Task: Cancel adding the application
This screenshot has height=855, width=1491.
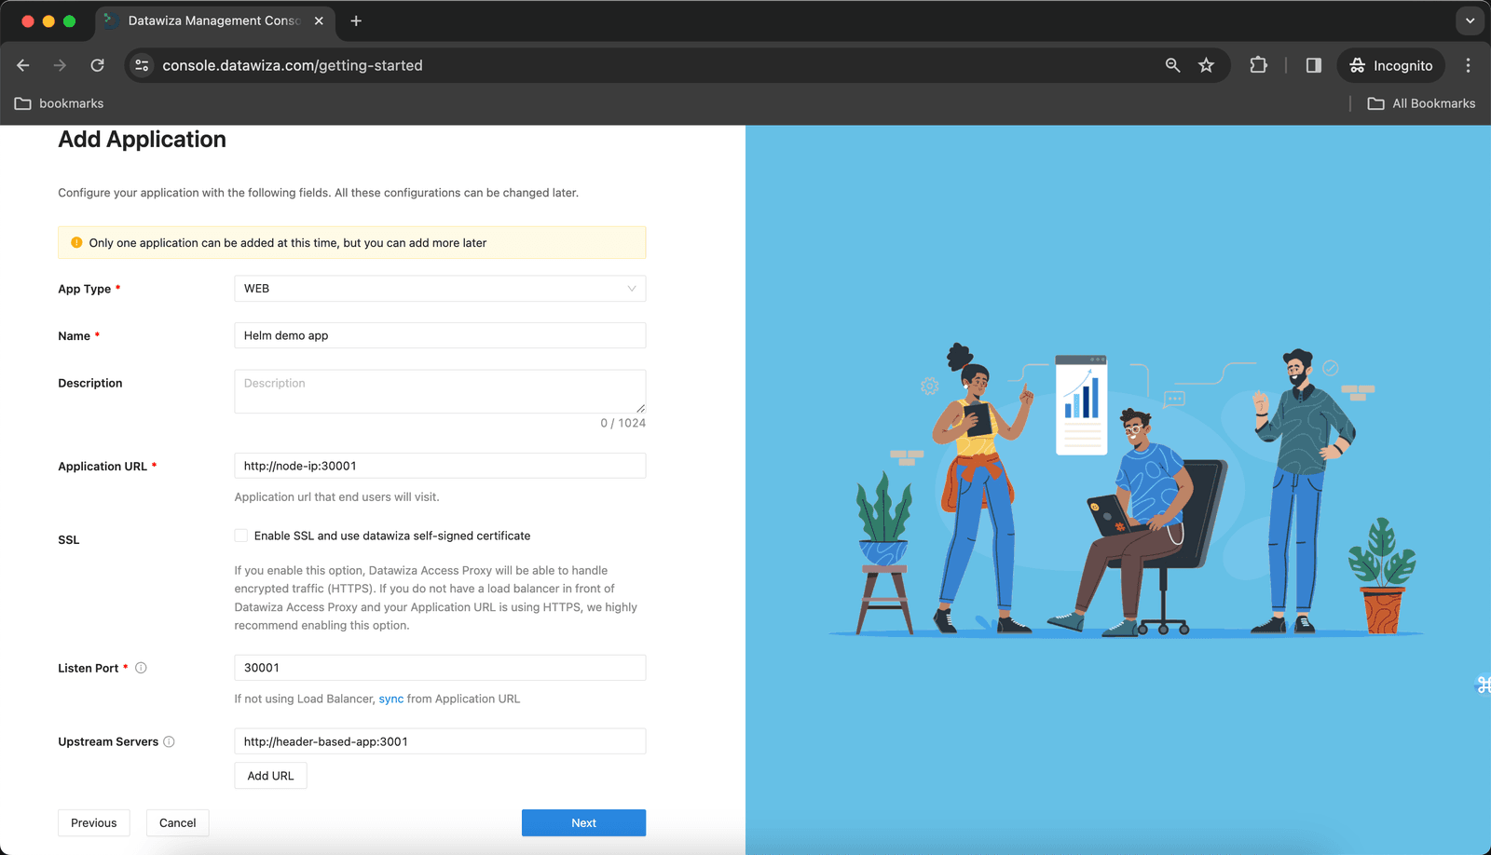Action: [x=178, y=822]
